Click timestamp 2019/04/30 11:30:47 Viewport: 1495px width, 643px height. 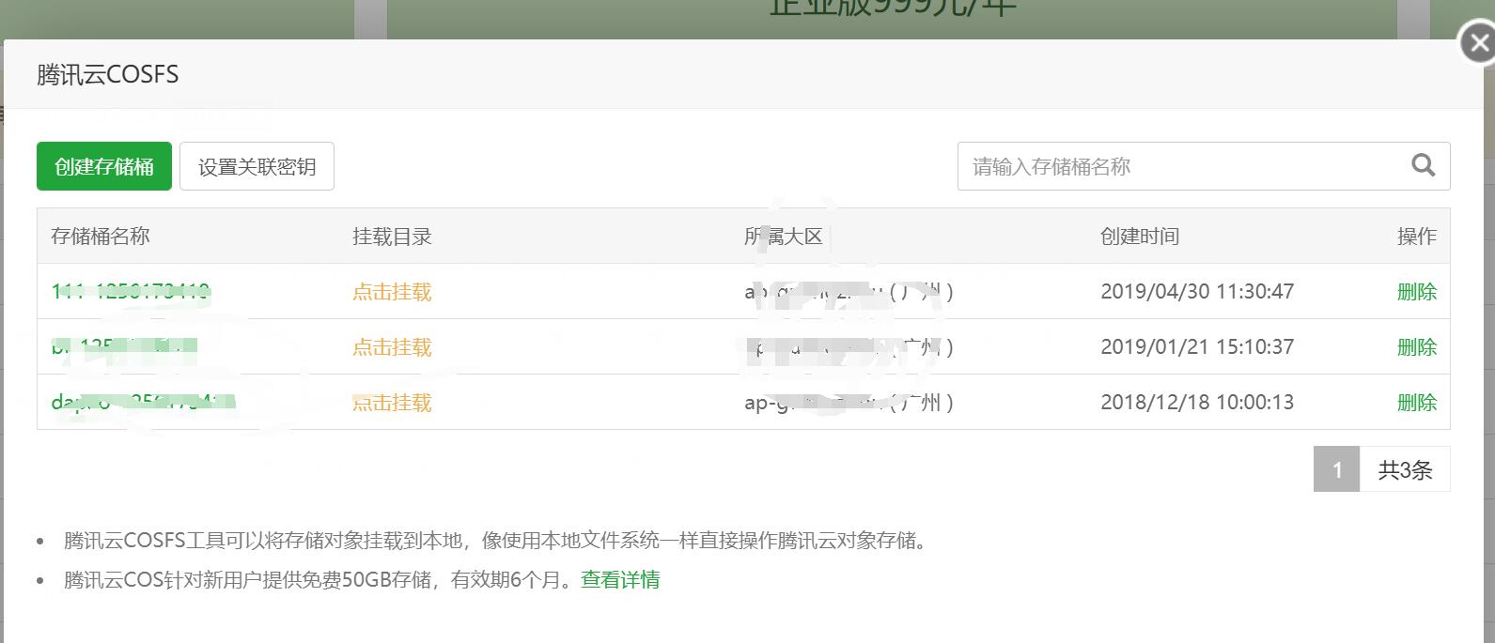[x=1197, y=292]
